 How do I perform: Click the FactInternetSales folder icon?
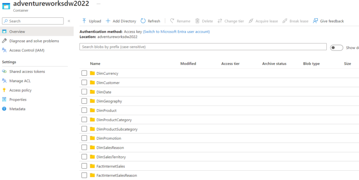[92, 166]
